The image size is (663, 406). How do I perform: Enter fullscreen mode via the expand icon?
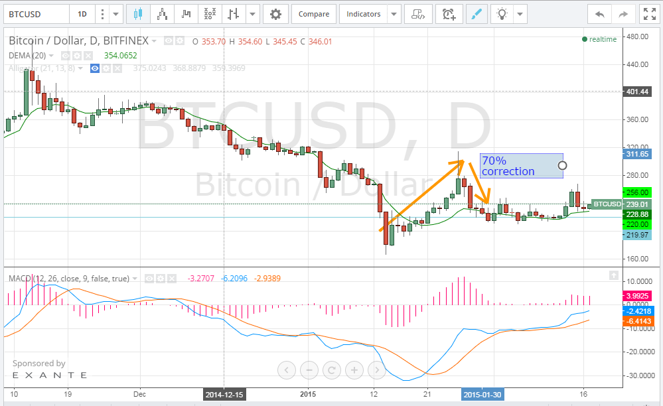[649, 13]
